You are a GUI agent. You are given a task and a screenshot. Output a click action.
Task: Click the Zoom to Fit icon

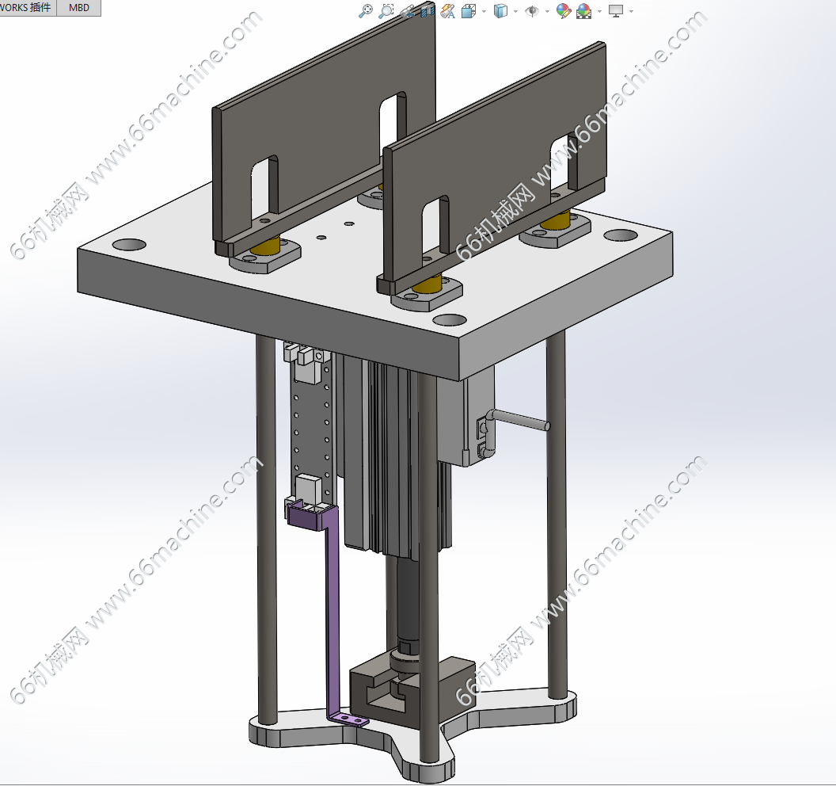click(x=366, y=10)
